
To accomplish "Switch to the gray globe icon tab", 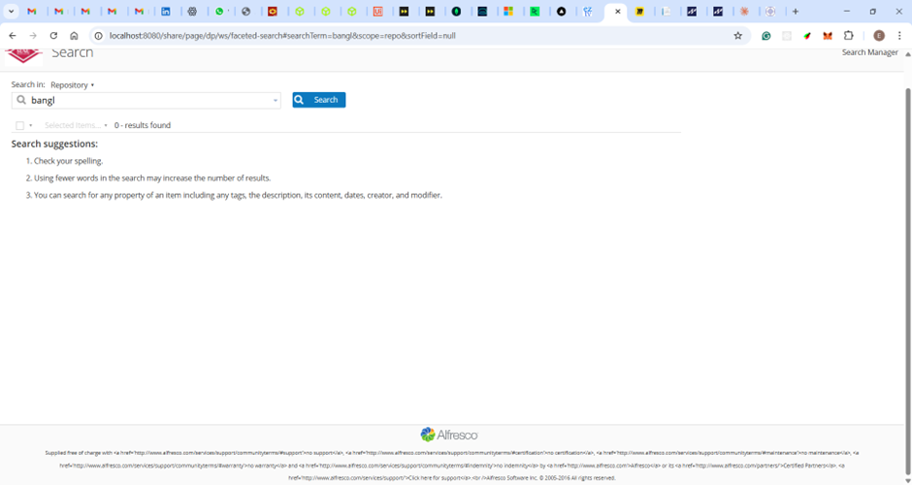I will [x=246, y=11].
